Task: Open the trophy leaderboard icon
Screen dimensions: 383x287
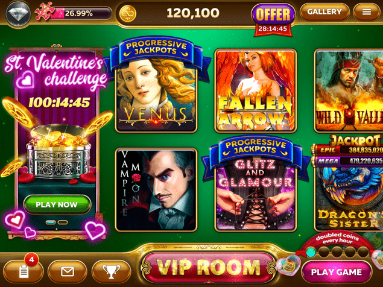Action: coord(111,271)
